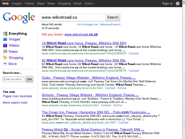The image size is (186, 139).
Task: Click the Search button
Action: point(113,17)
